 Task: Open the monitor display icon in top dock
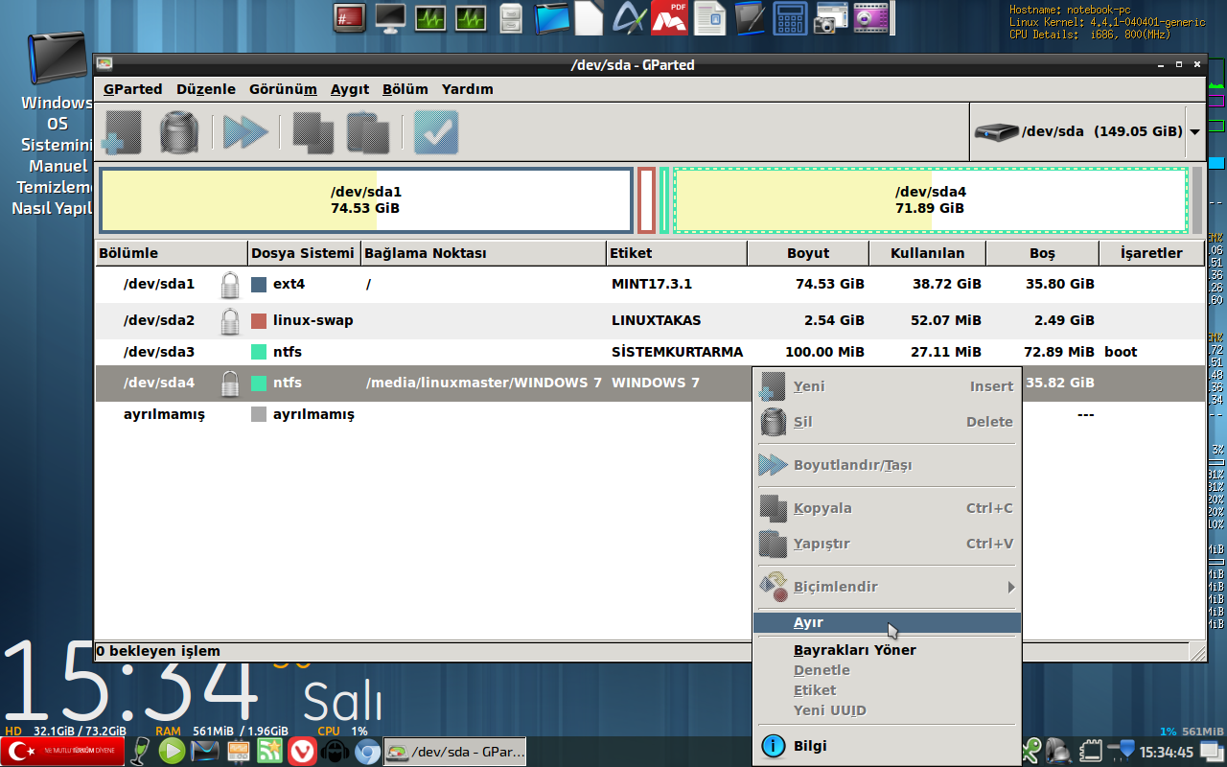point(390,17)
